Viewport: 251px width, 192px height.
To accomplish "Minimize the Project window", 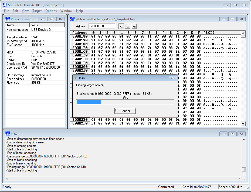I will tap(43, 19).
